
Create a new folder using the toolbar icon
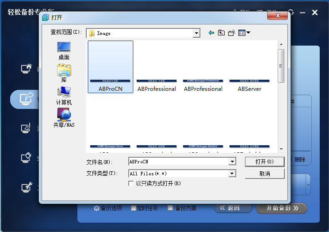[x=231, y=33]
